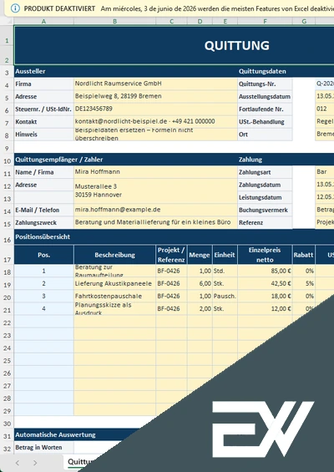Select the discount cell 5%
The image size is (334, 472).
(304, 283)
